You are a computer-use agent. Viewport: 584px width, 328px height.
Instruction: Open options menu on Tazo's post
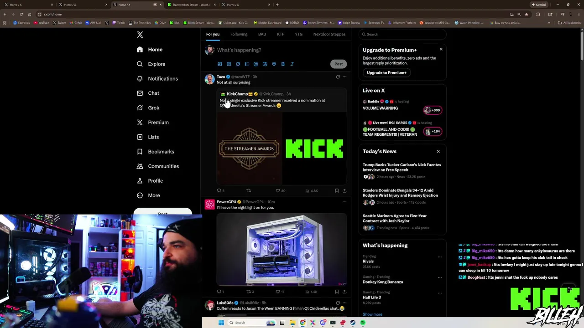[x=344, y=77]
